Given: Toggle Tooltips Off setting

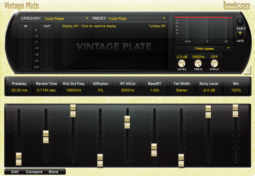Looking at the screenshot, I should [157, 26].
